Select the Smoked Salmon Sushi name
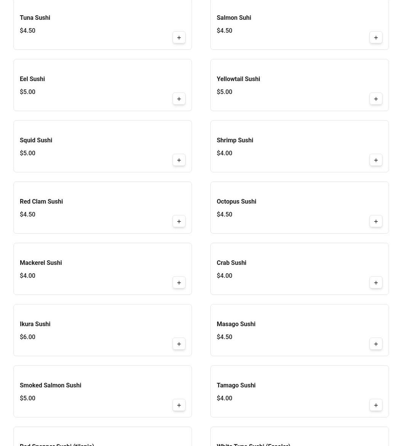This screenshot has height=446, width=400. coord(50,385)
